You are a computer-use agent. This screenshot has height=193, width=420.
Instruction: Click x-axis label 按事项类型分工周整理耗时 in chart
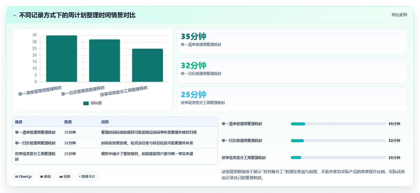124,91
